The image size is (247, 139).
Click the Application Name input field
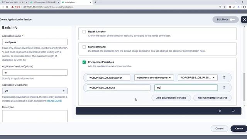point(35,42)
